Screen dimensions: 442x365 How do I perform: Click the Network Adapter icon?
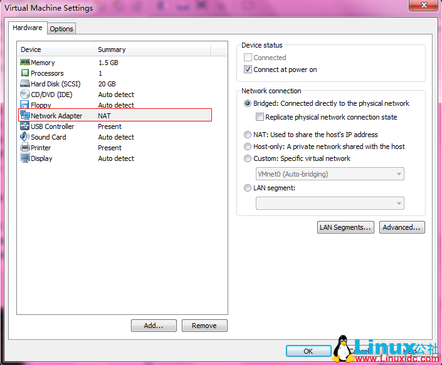[x=25, y=115]
